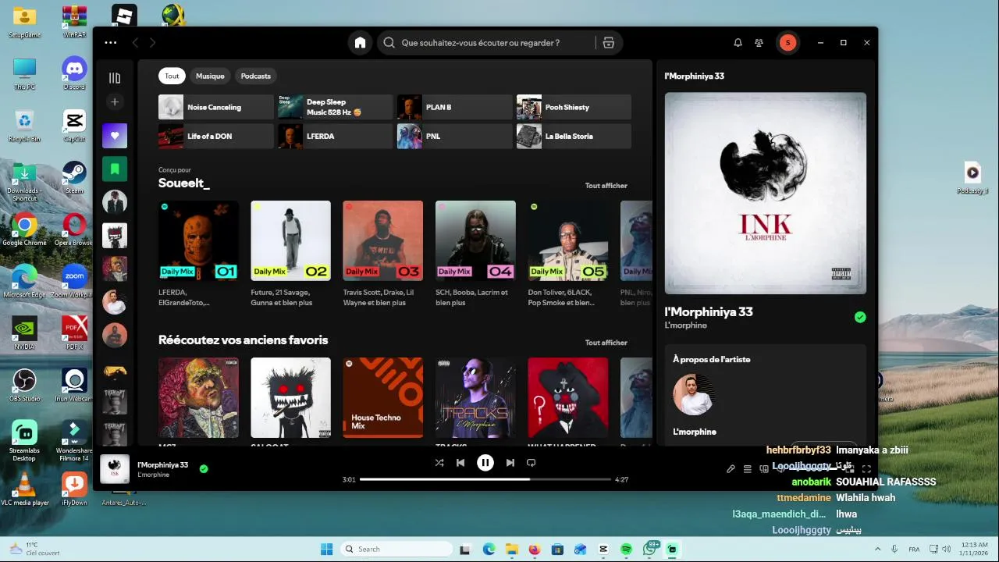Screen dimensions: 999x562
Task: Create a playlist with plus icon
Action: [115, 101]
